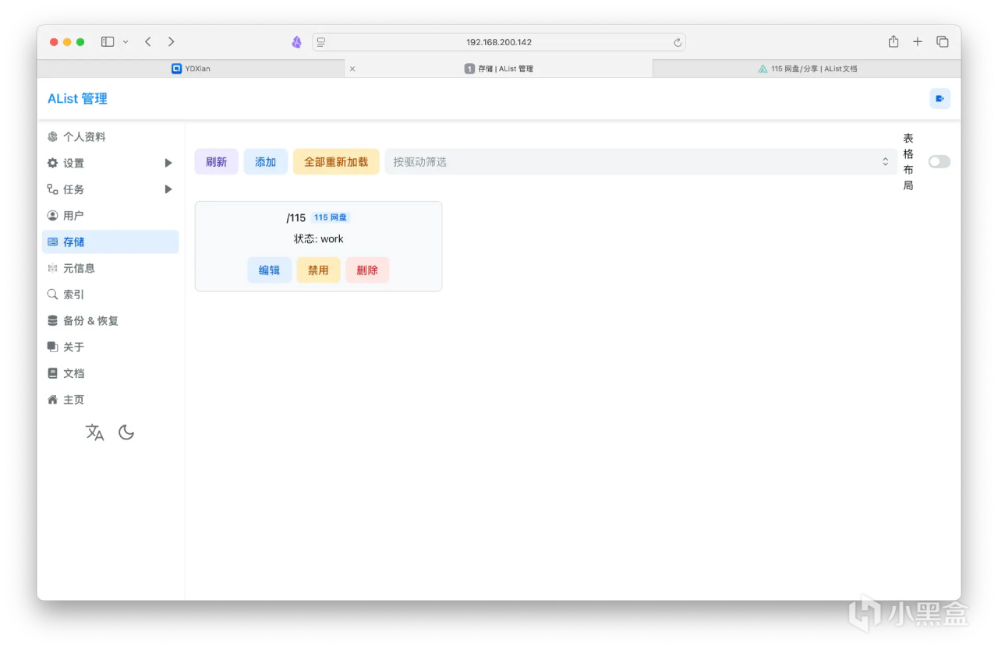This screenshot has width=998, height=649.
Task: Switch to the 存储 | AList 管理 tab
Action: point(499,69)
